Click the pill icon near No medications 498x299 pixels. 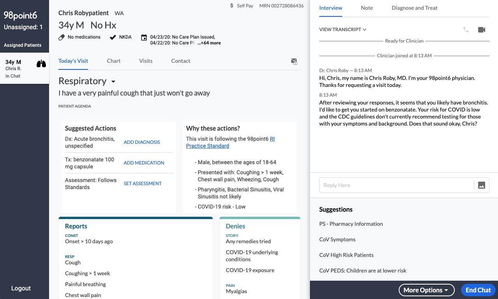62,37
